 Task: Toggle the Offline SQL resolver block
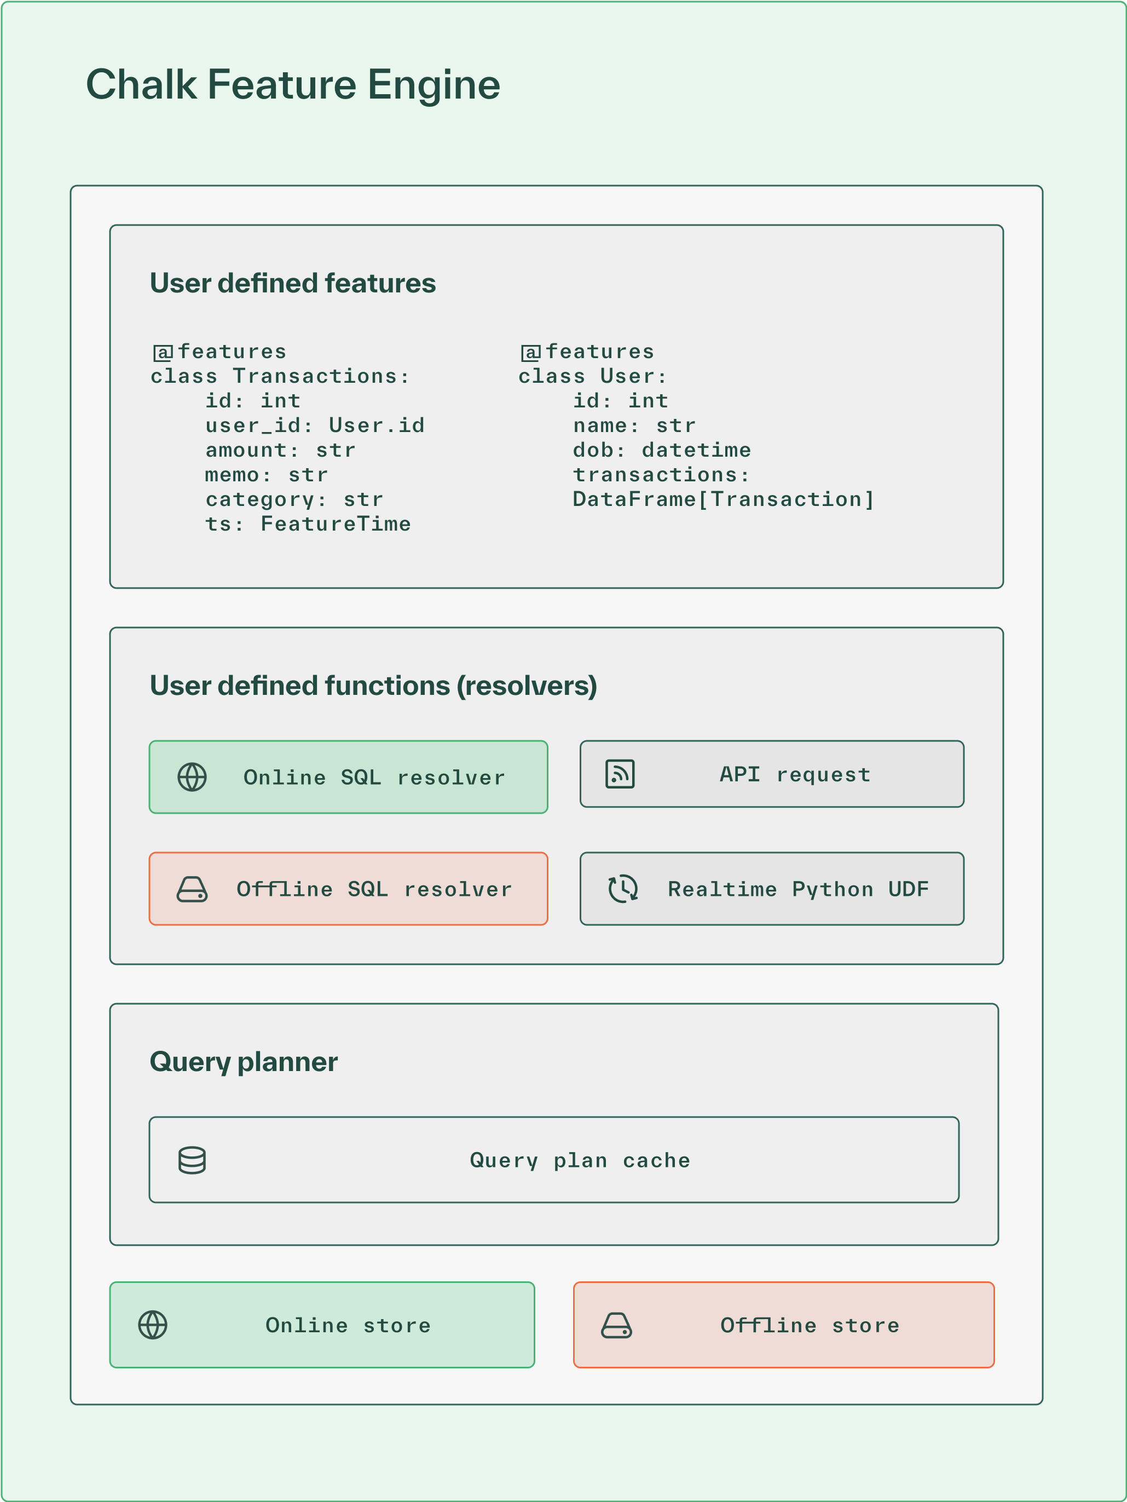pos(348,889)
